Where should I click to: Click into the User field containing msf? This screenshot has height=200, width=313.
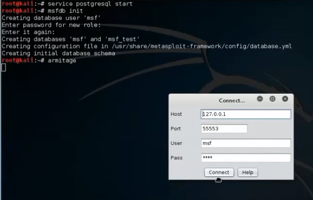[x=246, y=143]
